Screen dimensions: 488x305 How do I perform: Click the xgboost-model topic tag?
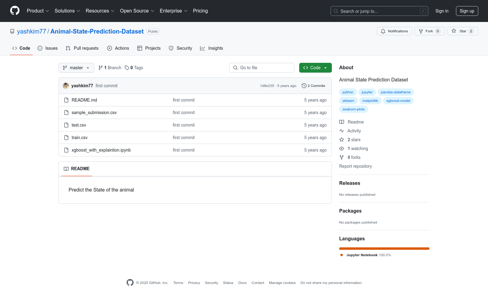[398, 101]
